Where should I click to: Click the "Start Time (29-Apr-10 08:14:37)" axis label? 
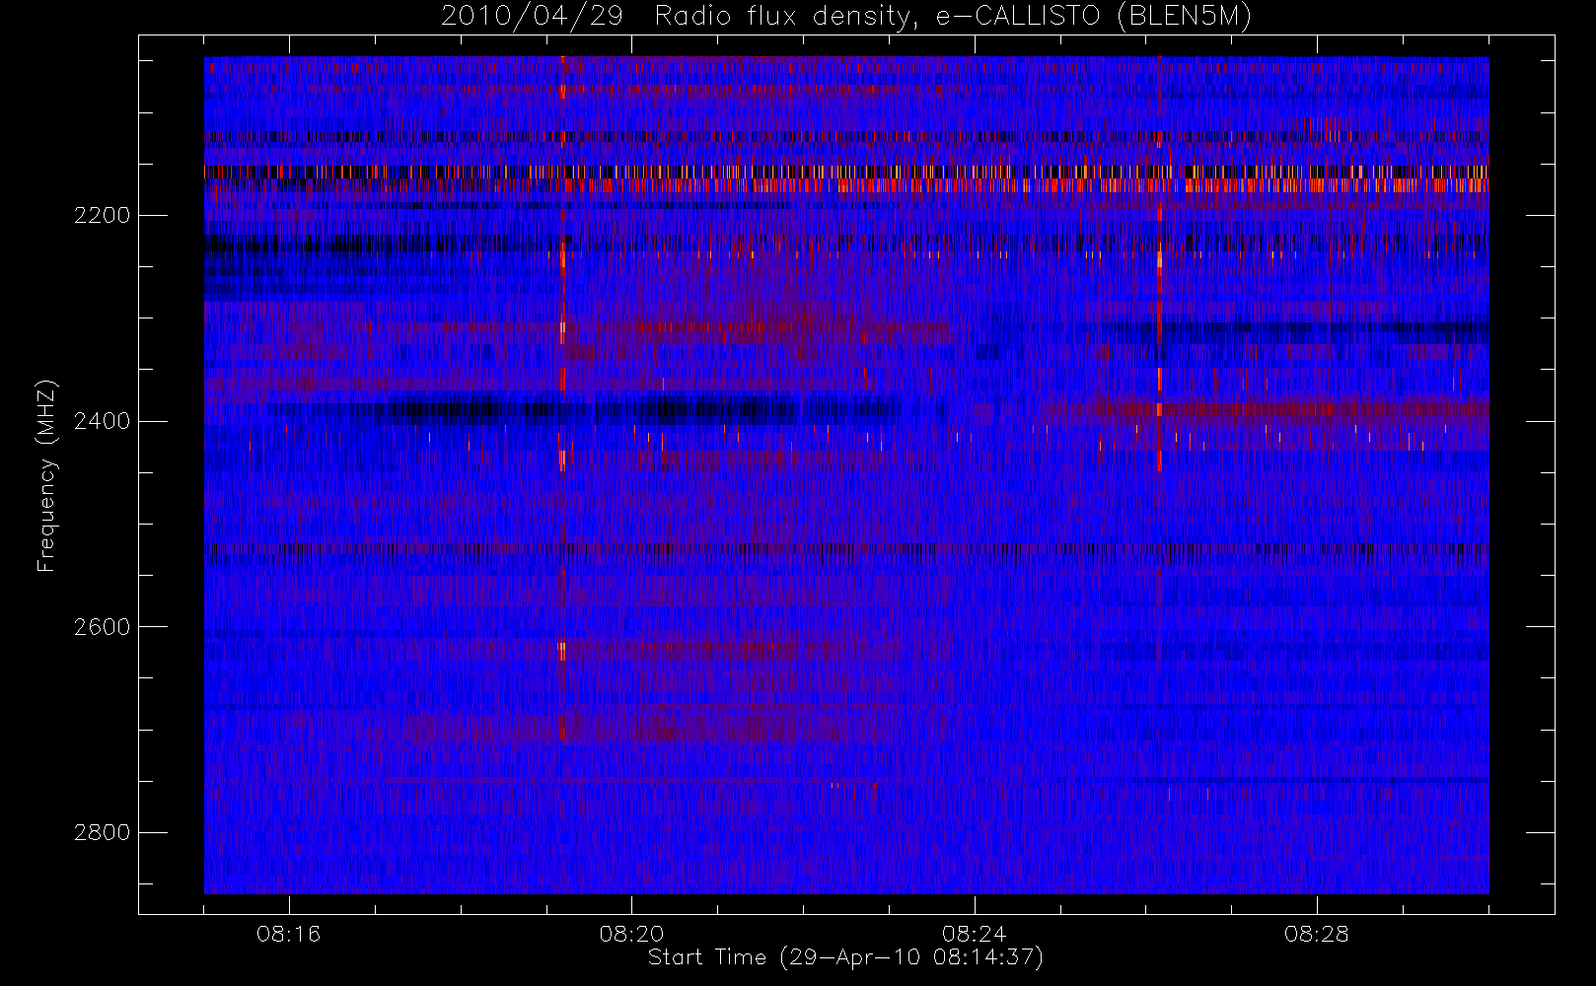coord(845,957)
